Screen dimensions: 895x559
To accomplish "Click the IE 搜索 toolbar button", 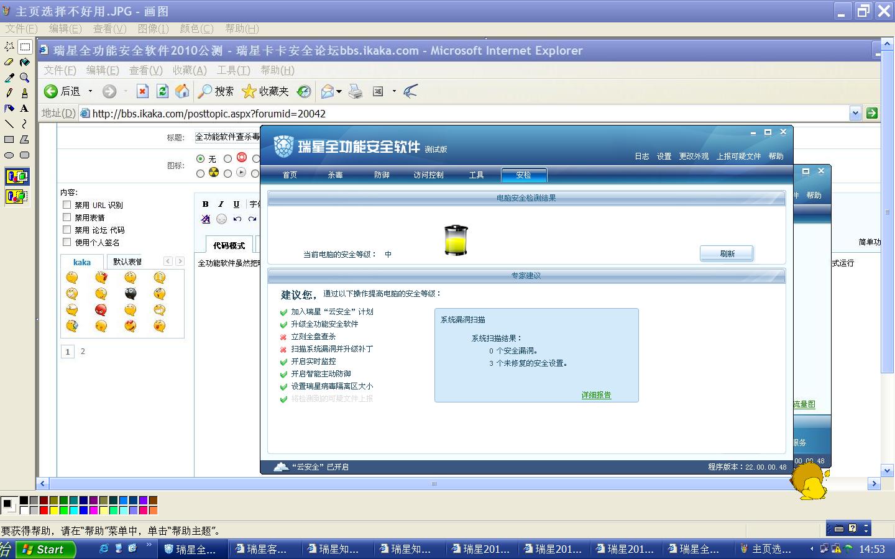I will pos(216,91).
